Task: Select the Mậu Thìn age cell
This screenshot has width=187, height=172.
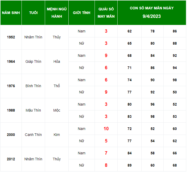Action: [x=33, y=110]
